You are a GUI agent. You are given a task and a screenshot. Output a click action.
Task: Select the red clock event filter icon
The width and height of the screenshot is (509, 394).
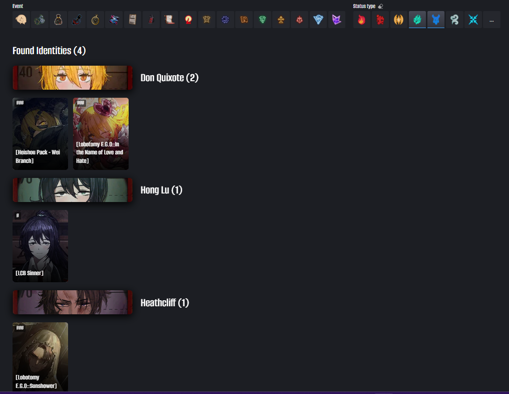(x=188, y=20)
